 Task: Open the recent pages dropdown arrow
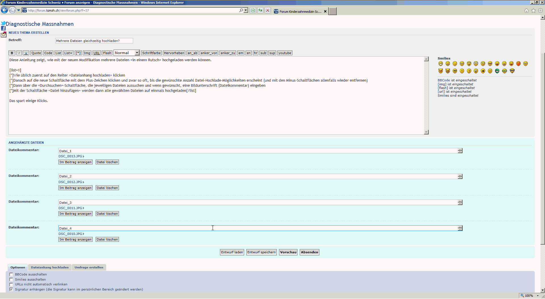click(19, 10)
